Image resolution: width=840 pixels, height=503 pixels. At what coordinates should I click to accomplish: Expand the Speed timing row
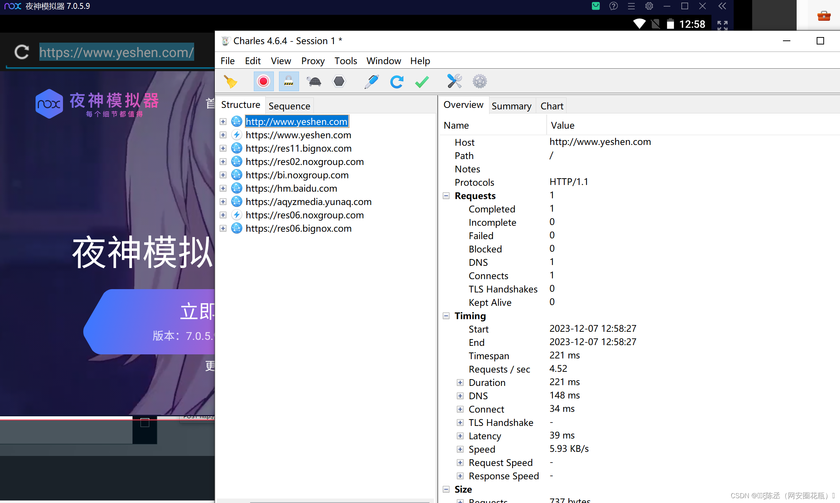(x=460, y=449)
